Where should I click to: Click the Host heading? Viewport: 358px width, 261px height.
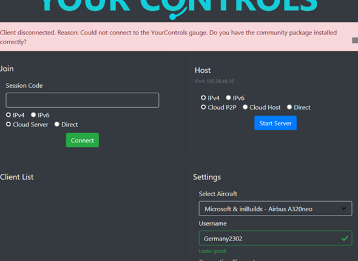203,70
